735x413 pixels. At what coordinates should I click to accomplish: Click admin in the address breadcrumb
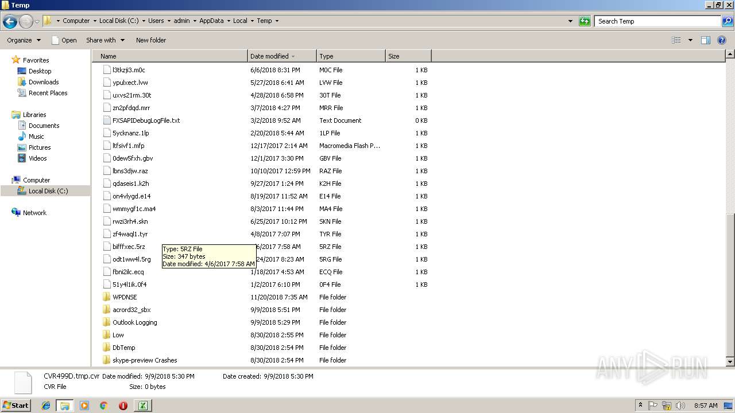[181, 21]
